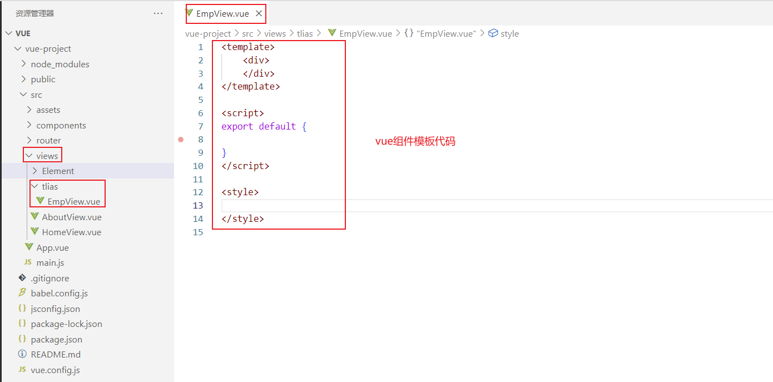Open the explorer more actions ellipsis
The image size is (773, 382).
(158, 13)
